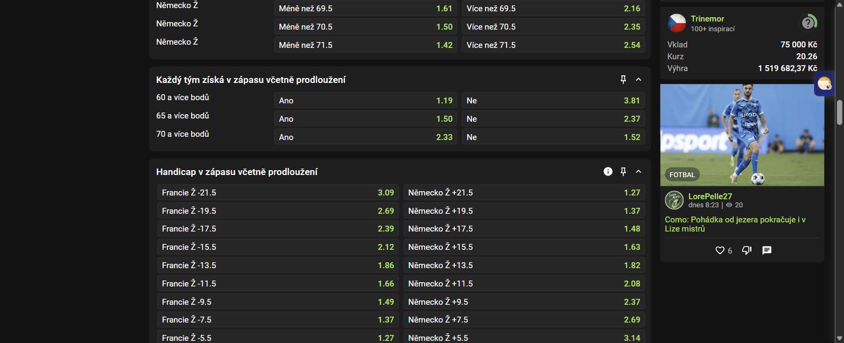
Task: Select Méně než 70.5 odds 1.50
Action: (365, 27)
